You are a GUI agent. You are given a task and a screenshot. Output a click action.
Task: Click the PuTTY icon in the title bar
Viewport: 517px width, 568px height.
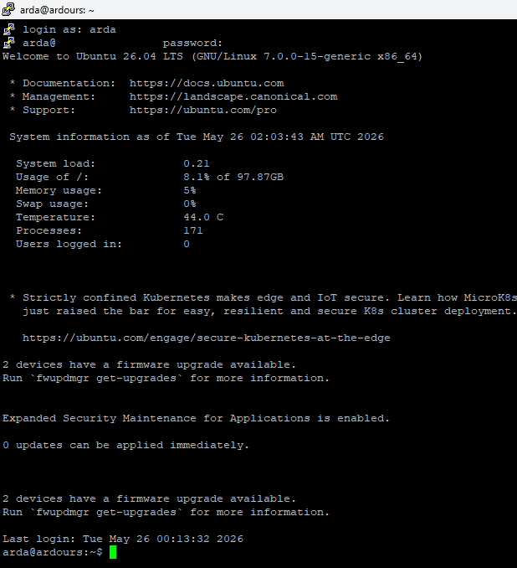coord(8,9)
